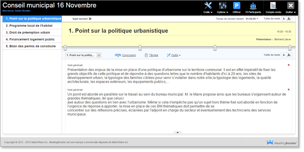Select topic 5 Bilan des permis de construire
Image resolution: width=304 pixels, height=152 pixels.
32,46
